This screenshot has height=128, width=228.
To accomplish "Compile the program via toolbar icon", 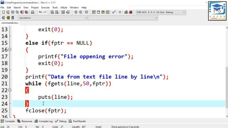I will (94, 12).
